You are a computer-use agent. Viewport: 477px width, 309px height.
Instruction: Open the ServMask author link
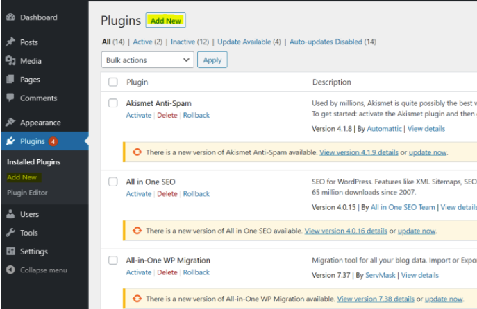tap(380, 275)
